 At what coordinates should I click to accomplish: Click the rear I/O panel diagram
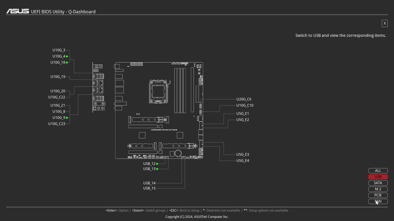coord(98,87)
